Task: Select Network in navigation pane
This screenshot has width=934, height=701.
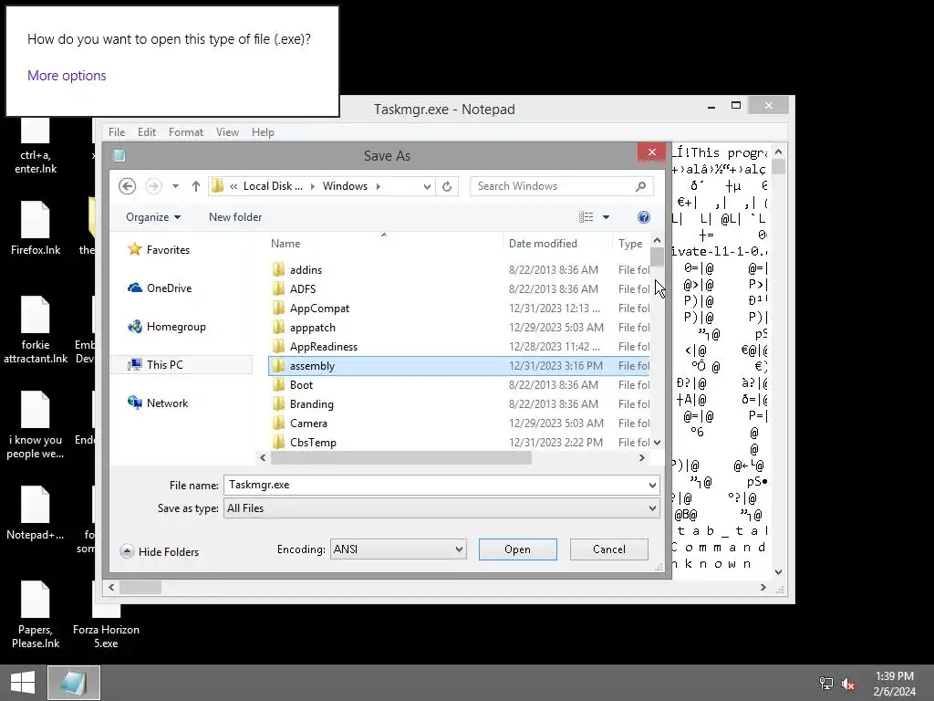Action: pos(158,403)
